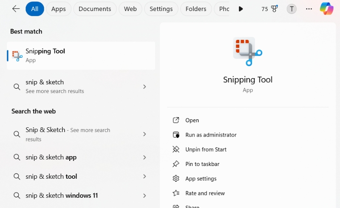Expand chevron for Snip & Sketch web result
This screenshot has height=208, width=340.
[144, 134]
